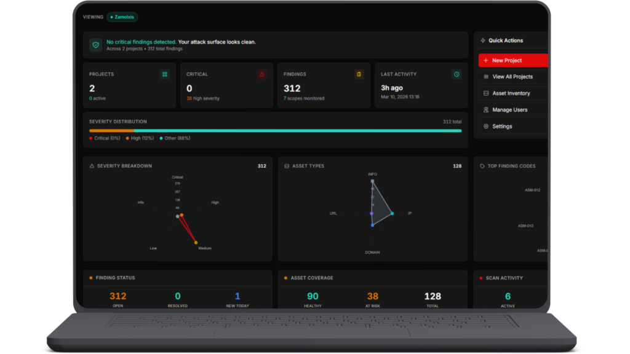Click the IP data point on Asset Types chart
630x354 pixels.
tap(392, 213)
